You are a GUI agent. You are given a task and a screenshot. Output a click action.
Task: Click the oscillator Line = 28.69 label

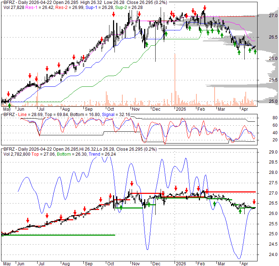coord(30,115)
